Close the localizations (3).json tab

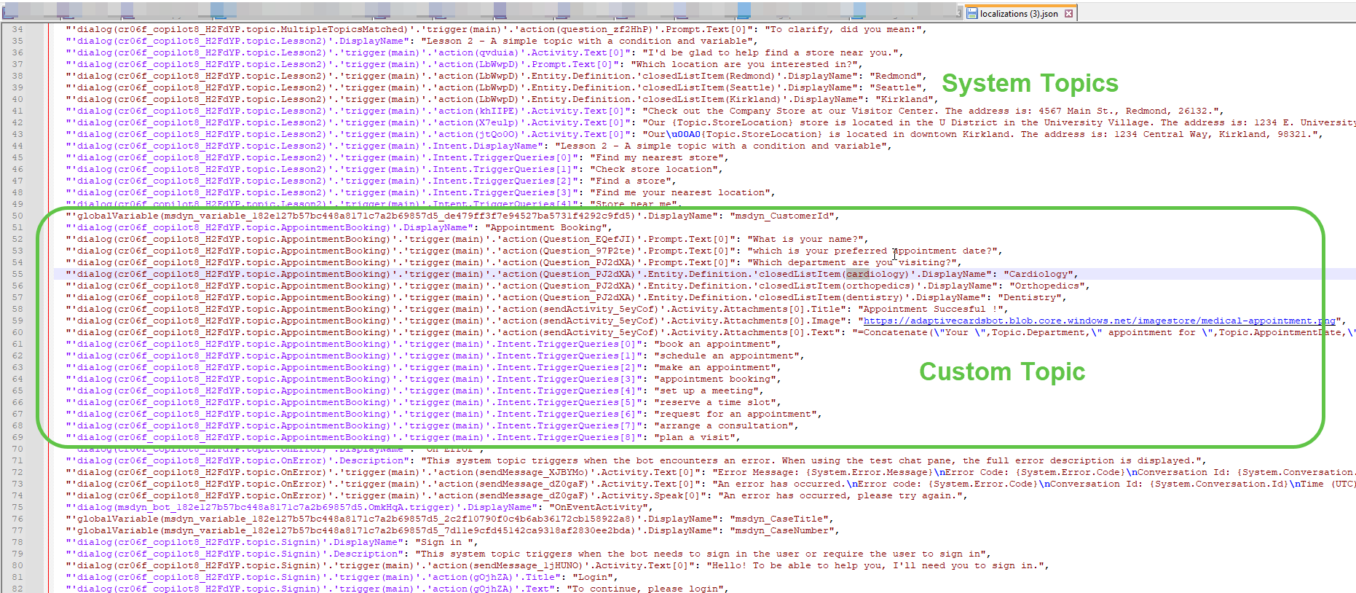(1068, 13)
